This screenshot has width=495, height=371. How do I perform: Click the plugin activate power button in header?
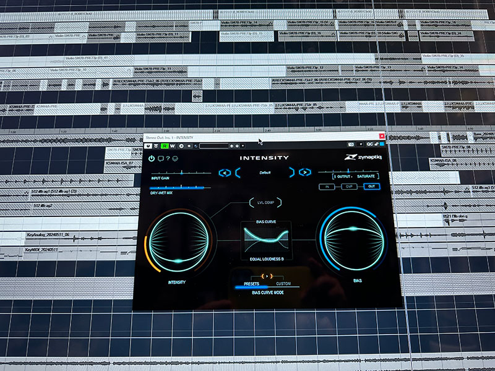click(x=148, y=146)
